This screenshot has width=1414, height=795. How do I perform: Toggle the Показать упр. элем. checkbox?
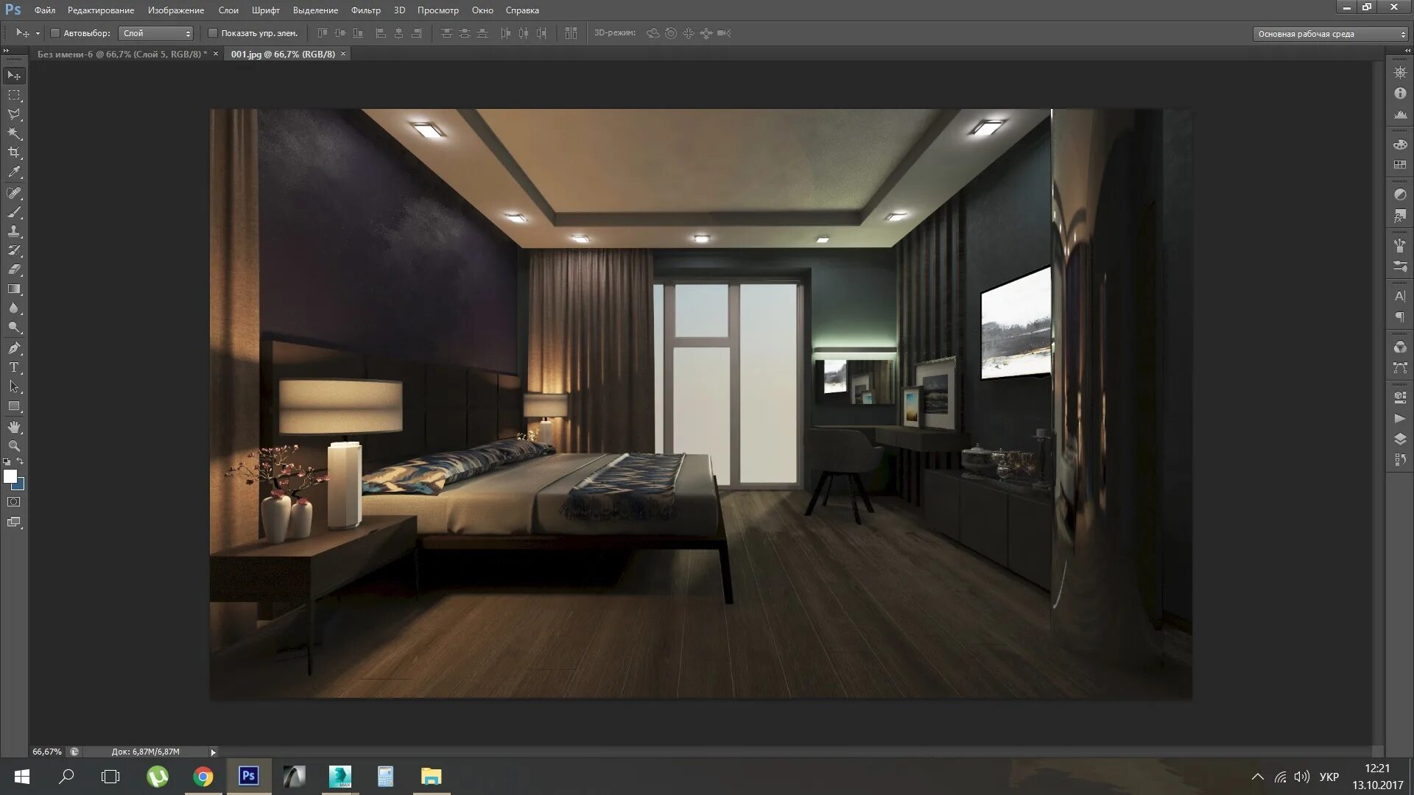(x=213, y=33)
